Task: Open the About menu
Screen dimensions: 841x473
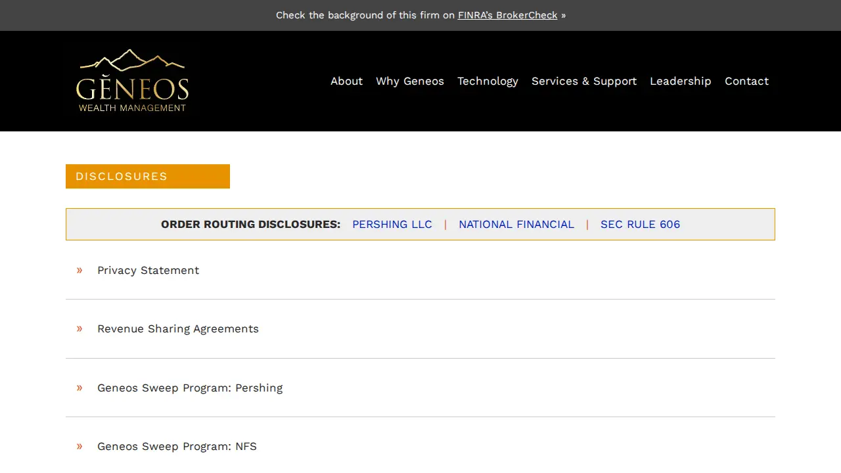Action: [346, 81]
